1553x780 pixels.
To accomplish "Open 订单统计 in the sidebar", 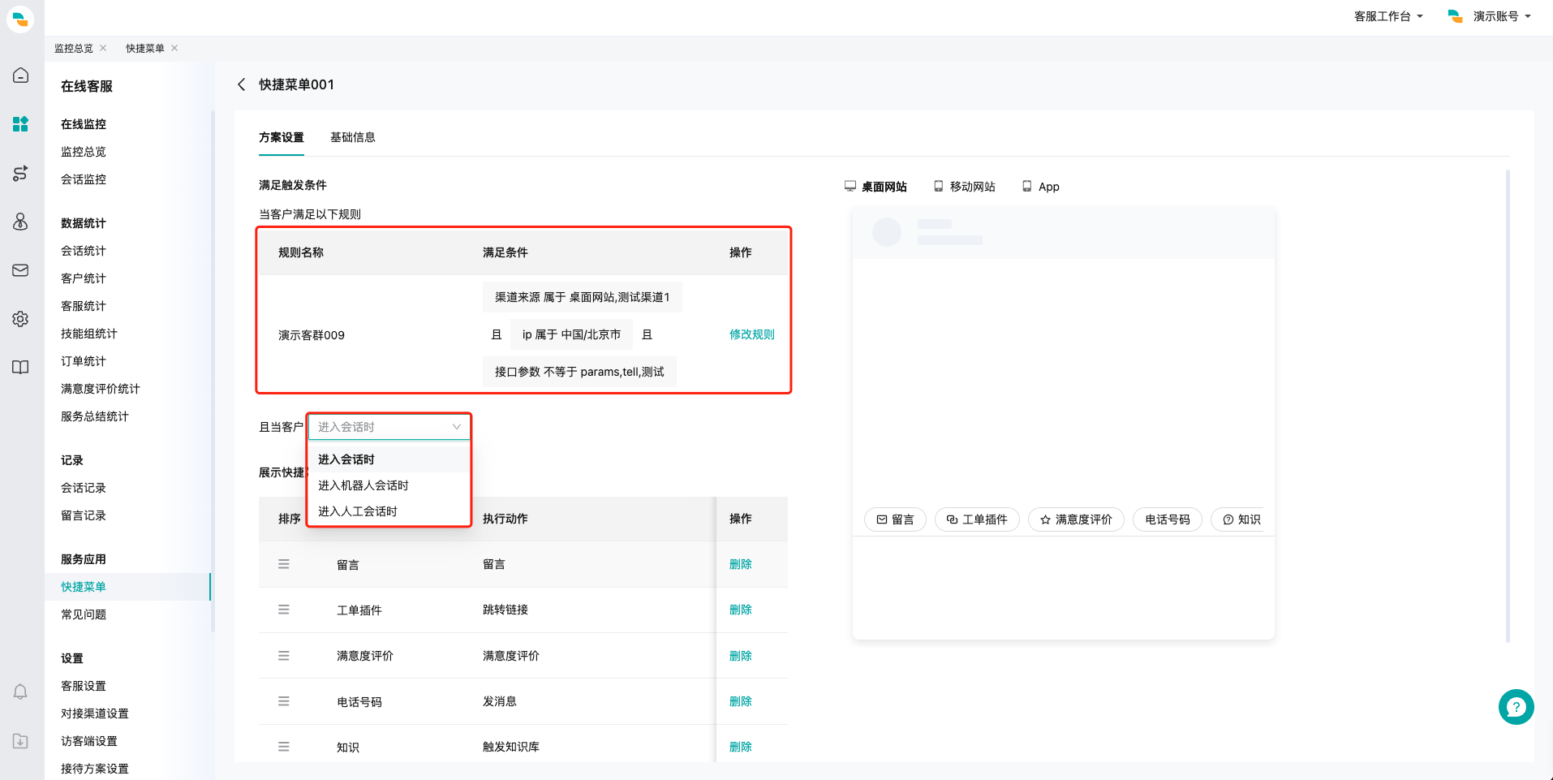I will tap(84, 361).
